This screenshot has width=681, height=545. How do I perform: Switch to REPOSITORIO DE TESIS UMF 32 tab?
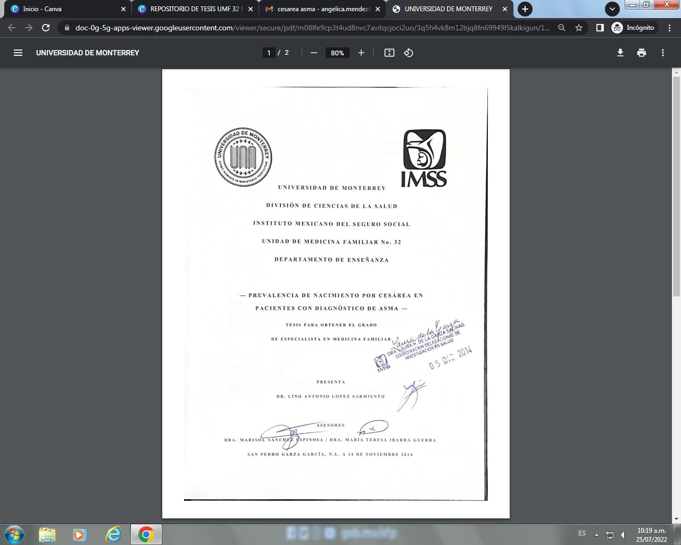tap(194, 9)
